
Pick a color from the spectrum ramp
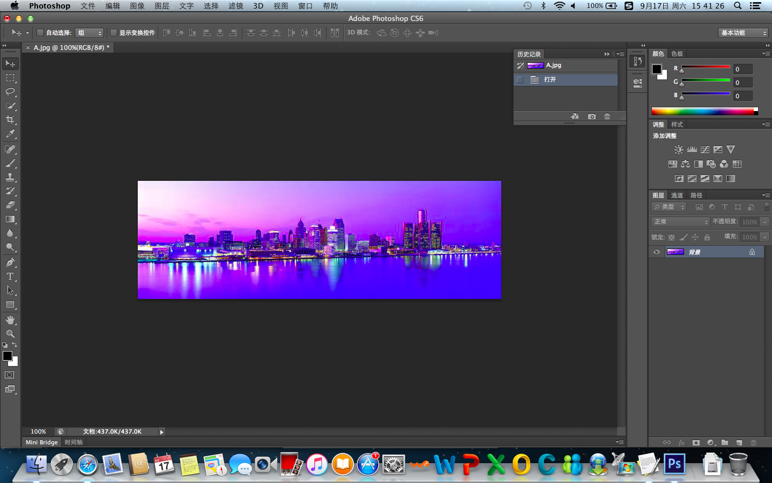[704, 112]
